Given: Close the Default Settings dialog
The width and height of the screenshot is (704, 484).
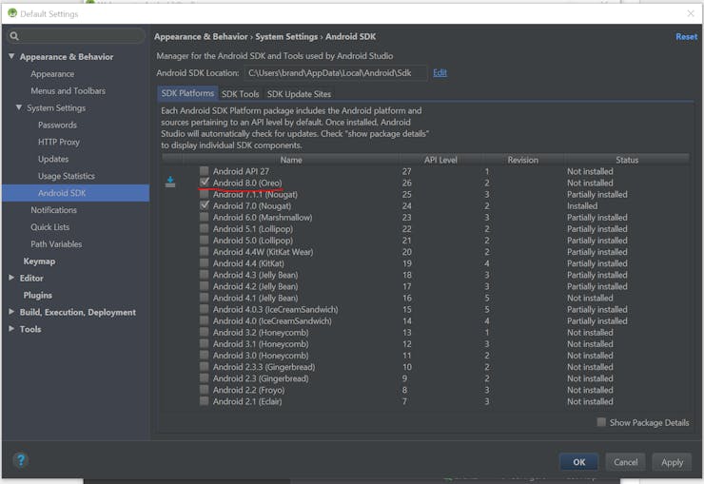Looking at the screenshot, I should (x=691, y=13).
